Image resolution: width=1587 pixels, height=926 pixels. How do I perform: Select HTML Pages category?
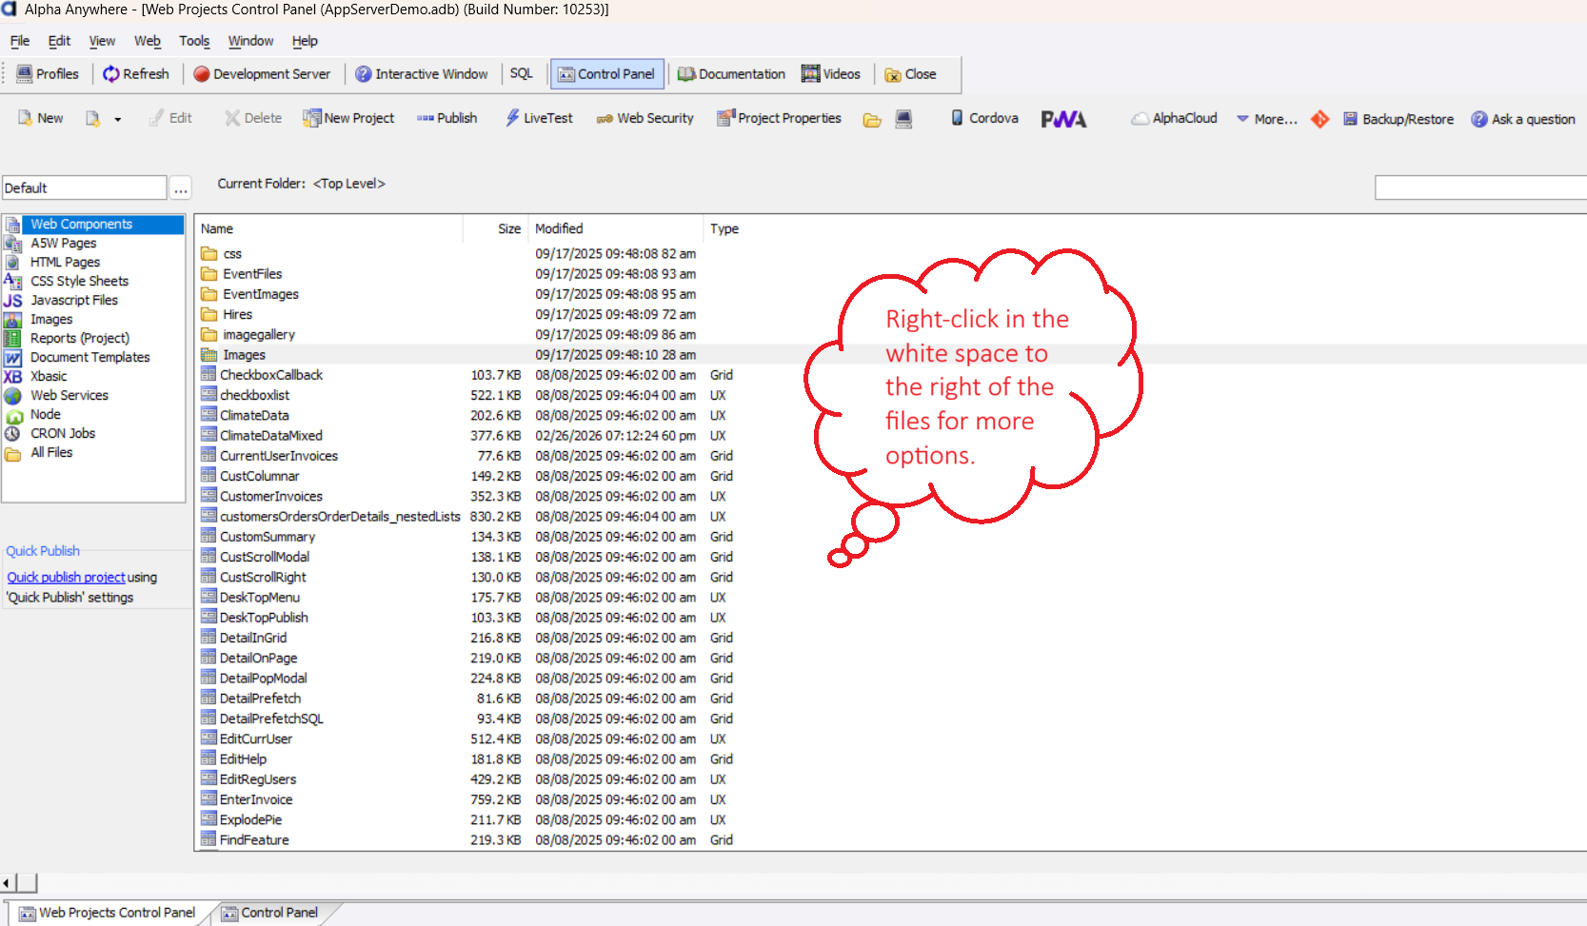click(x=65, y=263)
